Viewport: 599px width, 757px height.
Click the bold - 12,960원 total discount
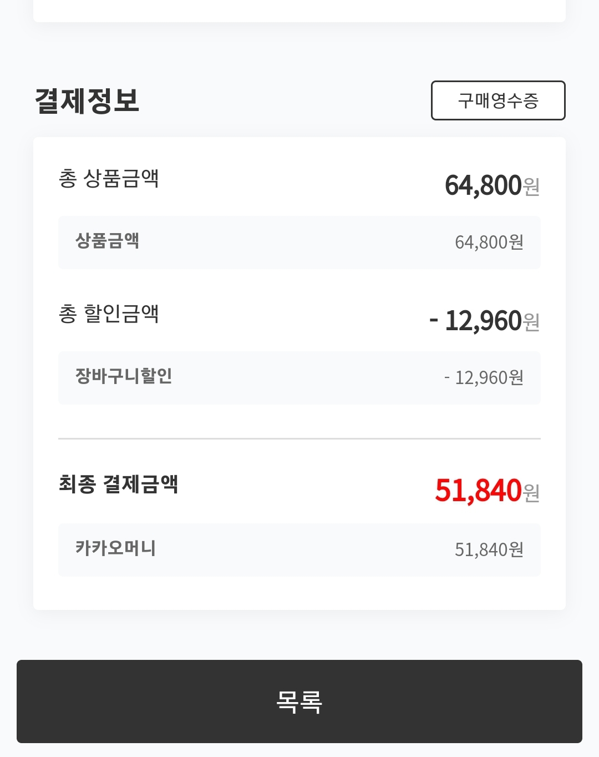point(476,321)
